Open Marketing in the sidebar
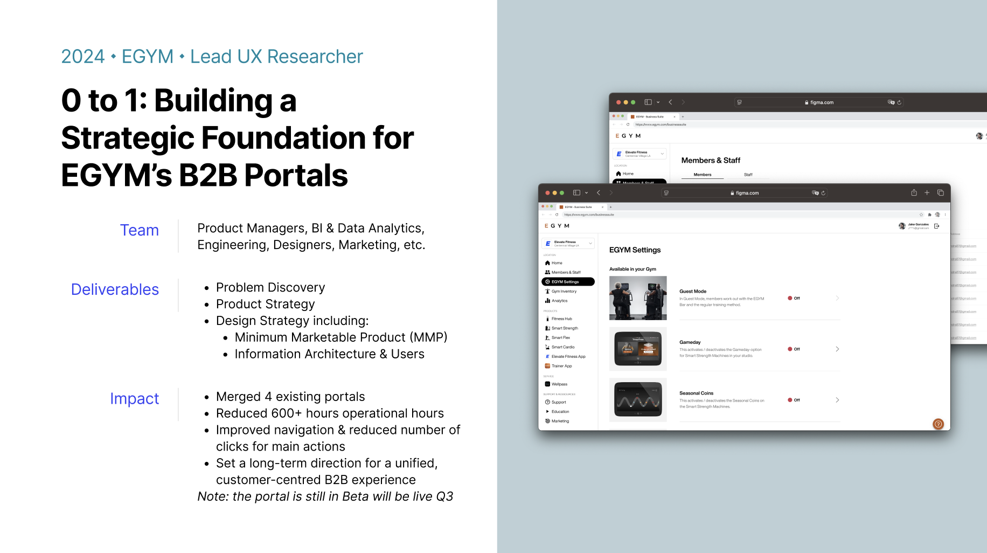Image resolution: width=987 pixels, height=553 pixels. (557, 421)
